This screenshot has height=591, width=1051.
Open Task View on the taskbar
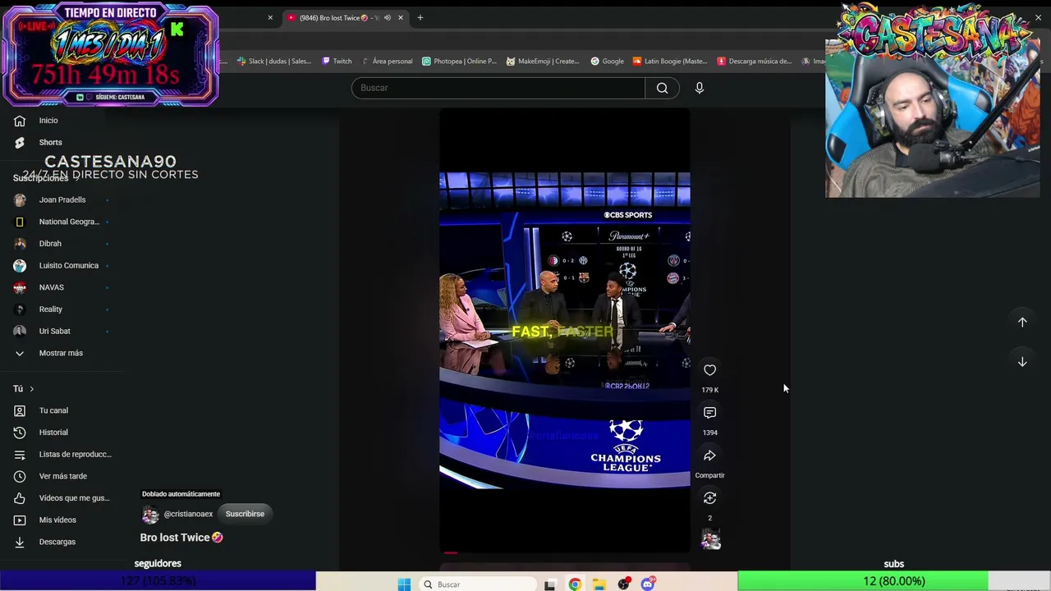(x=550, y=584)
